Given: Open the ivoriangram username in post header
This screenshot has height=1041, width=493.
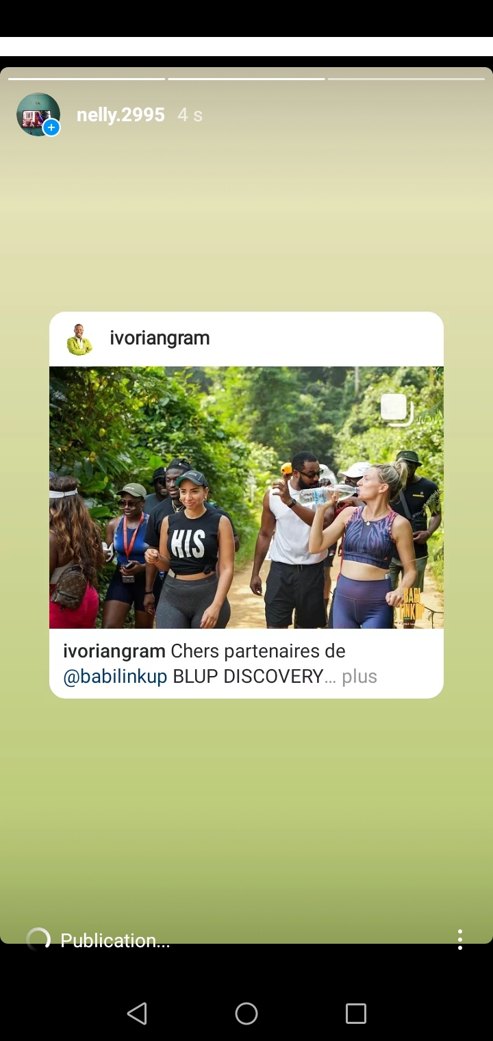Looking at the screenshot, I should pyautogui.click(x=160, y=338).
